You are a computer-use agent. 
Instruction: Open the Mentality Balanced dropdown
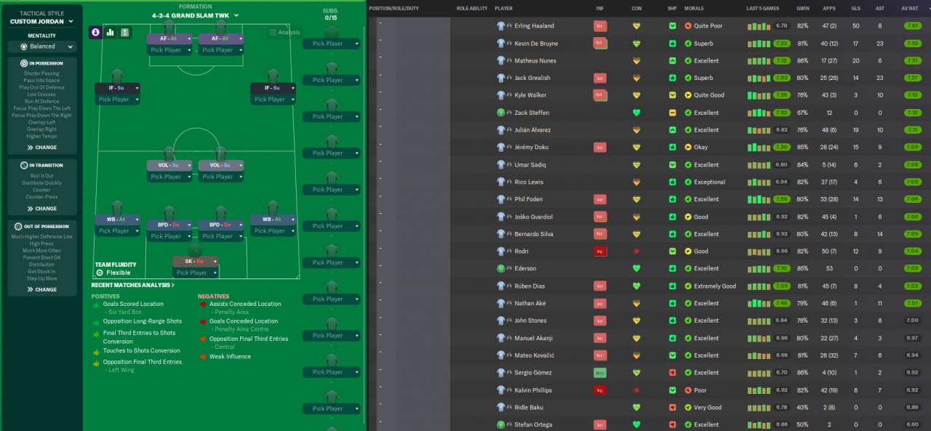[x=42, y=46]
